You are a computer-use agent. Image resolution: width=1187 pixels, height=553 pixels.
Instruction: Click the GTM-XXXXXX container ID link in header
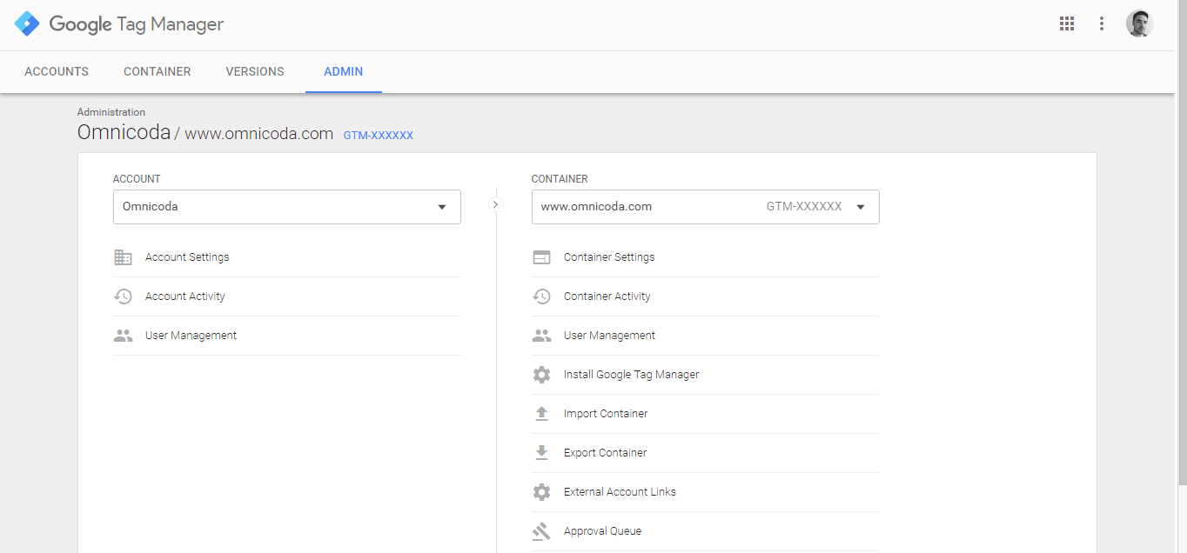pos(379,136)
